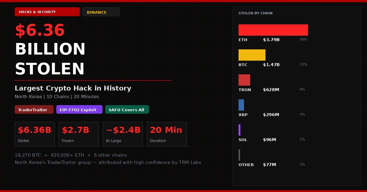Click the $6.36B Stolen stat card
Screen dimensions: 367x192
click(35, 134)
